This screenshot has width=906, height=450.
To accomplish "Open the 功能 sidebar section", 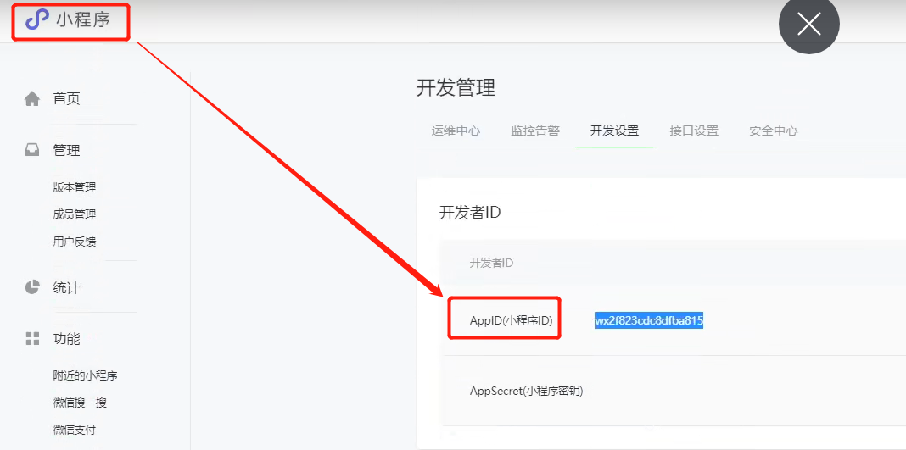I will click(66, 339).
